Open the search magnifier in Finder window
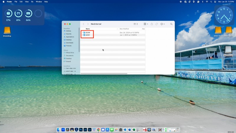Image resolution: width=236 pixels, height=133 pixels. 171,24
